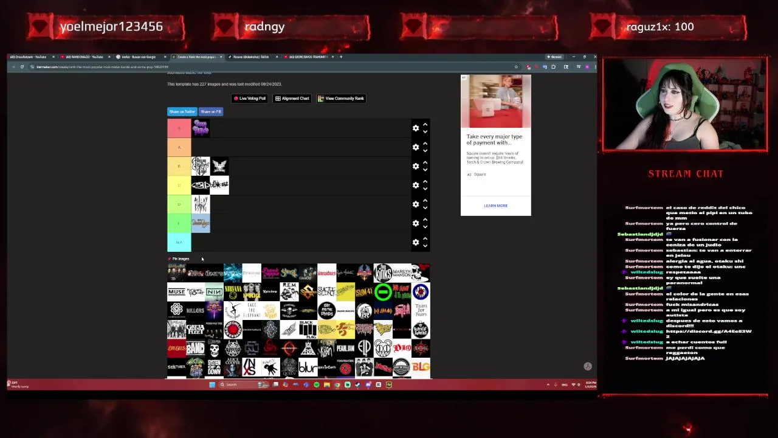This screenshot has width=778, height=438.
Task: Pick the Incubus logo image
Action: 326,273
